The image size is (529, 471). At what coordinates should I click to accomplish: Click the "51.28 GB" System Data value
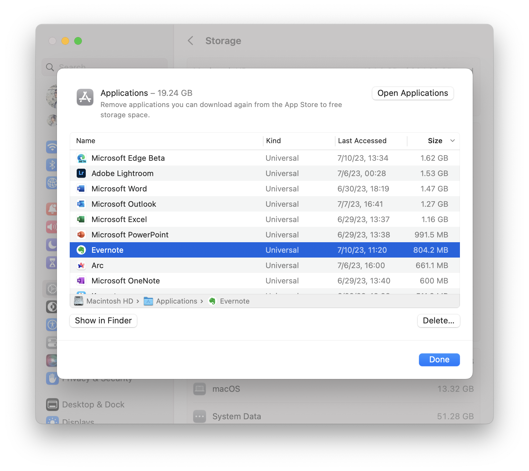[x=455, y=416]
